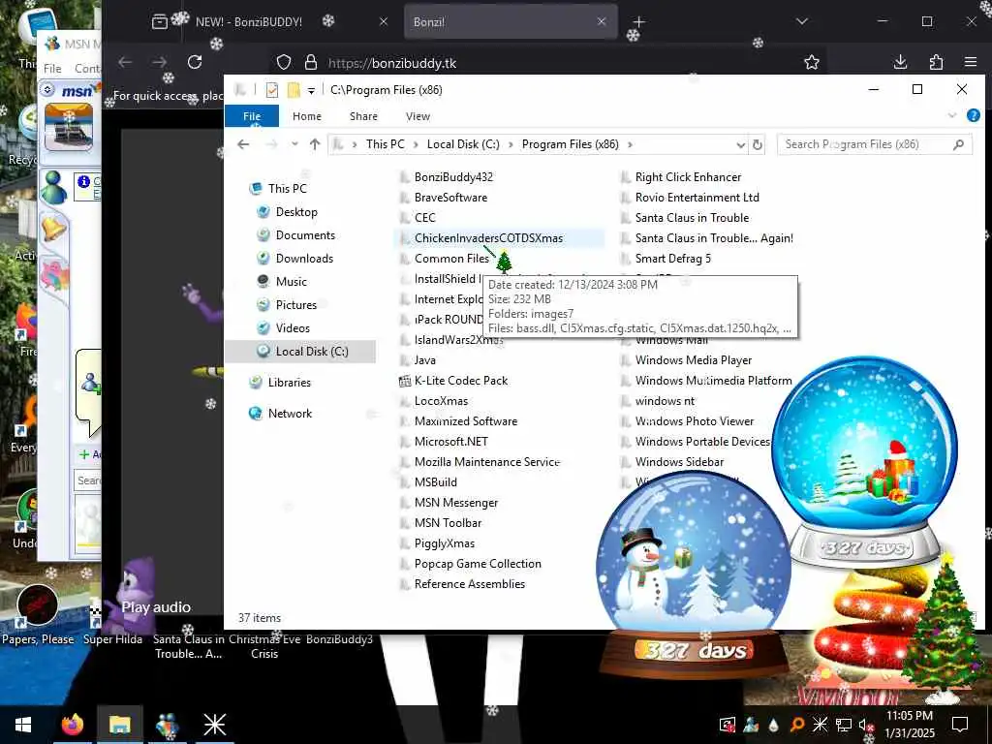The width and height of the screenshot is (992, 744).
Task: Open the Firefox list all tabs dropdown
Action: pos(801,22)
